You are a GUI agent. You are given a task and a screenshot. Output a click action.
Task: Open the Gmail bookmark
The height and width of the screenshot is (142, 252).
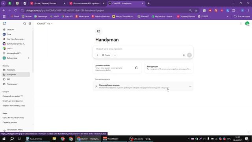pos(15,17)
